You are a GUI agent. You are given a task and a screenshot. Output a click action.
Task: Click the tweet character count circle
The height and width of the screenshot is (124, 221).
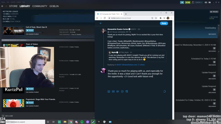tap(164, 91)
